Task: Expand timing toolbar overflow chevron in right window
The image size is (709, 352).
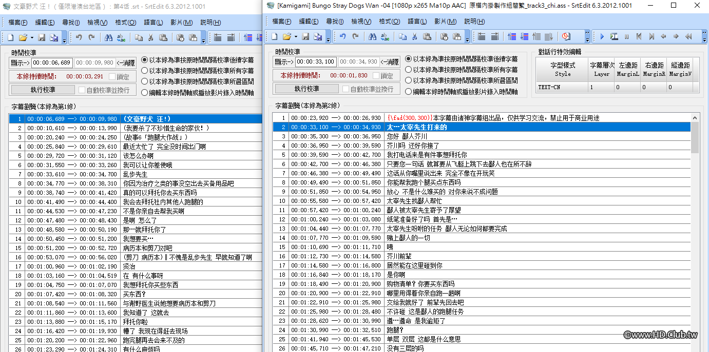Action: click(587, 36)
